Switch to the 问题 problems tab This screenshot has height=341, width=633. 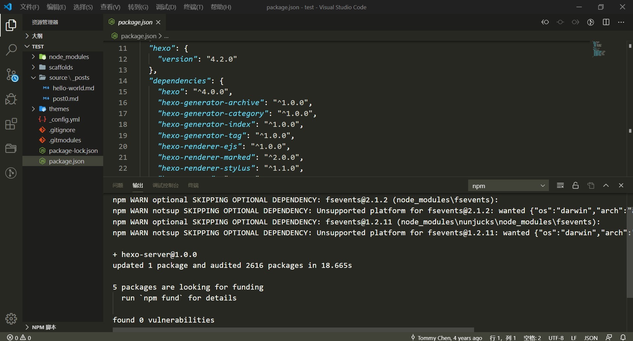click(118, 185)
